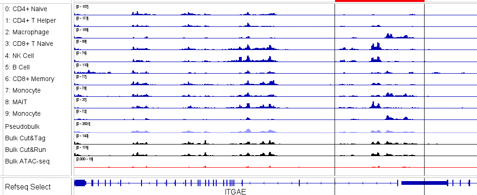Select the "Bulk Cut&Run" track name

pyautogui.click(x=26, y=150)
